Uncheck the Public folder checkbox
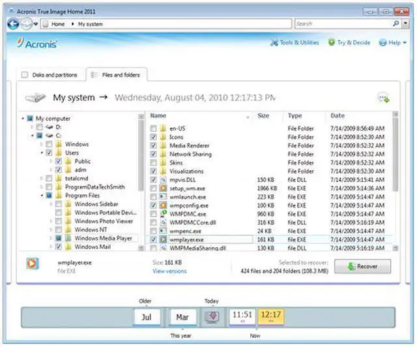417x347 pixels. pos(59,161)
